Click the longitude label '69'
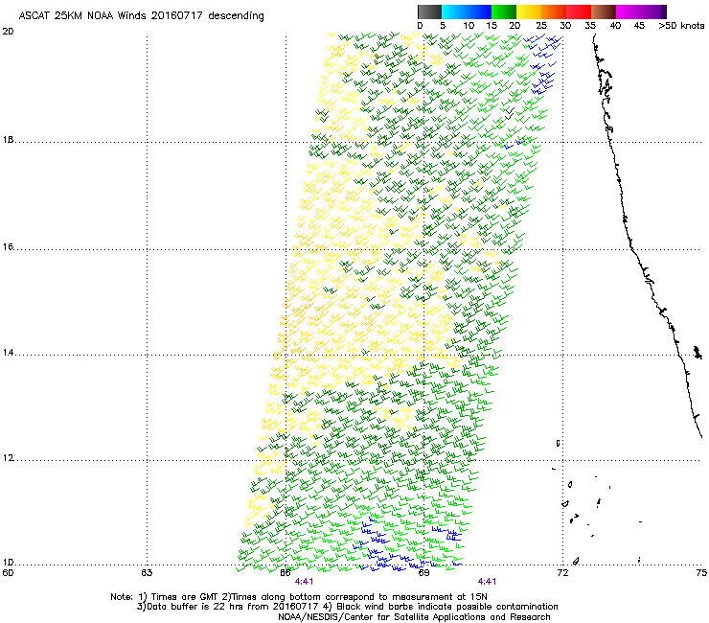 point(423,573)
